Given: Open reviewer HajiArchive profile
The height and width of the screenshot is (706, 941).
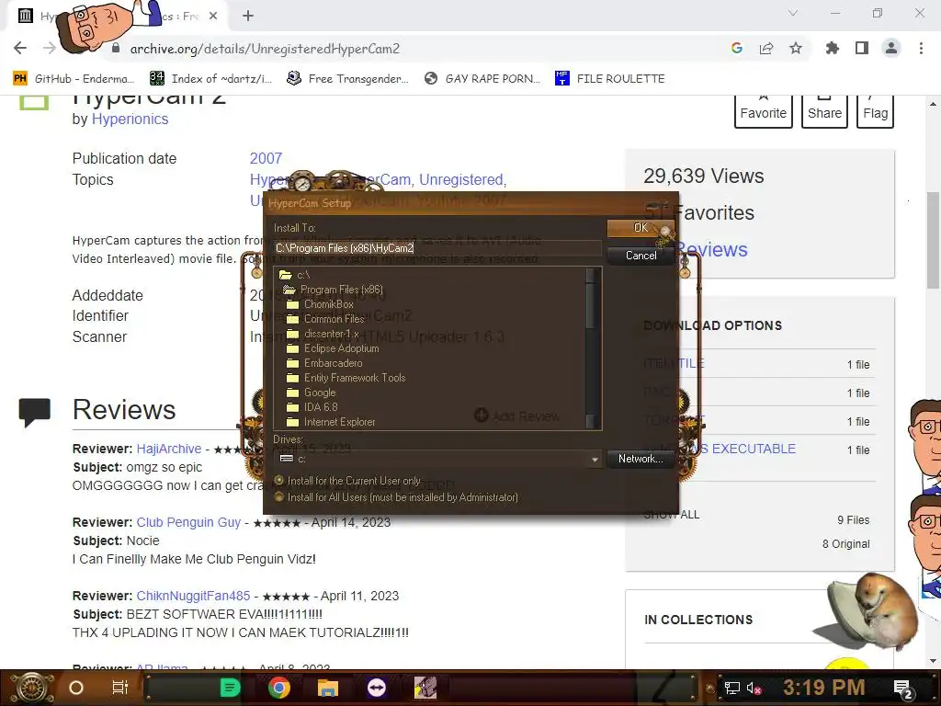Looking at the screenshot, I should point(169,449).
